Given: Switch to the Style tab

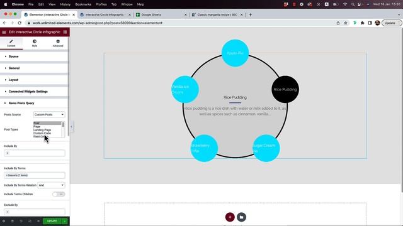Looking at the screenshot, I should [x=35, y=43].
